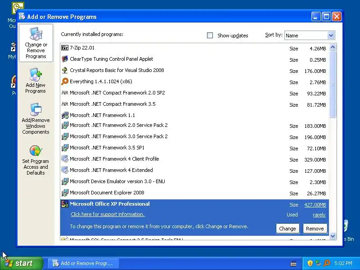Select Microsoft .NET Framework 3.5 SP1
Image resolution: width=360 pixels, height=270 pixels.
click(x=194, y=148)
